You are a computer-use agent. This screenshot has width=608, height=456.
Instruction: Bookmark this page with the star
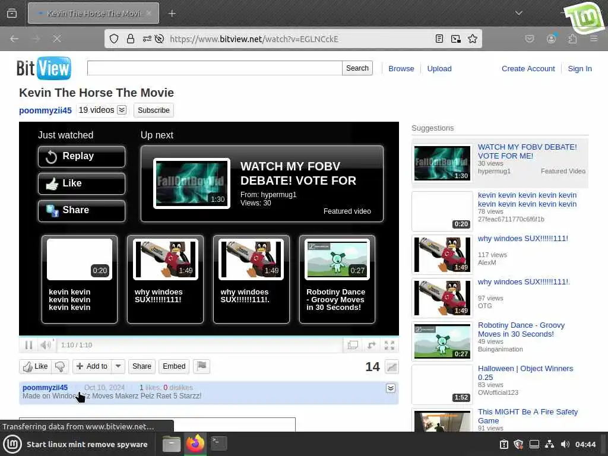[x=472, y=39]
